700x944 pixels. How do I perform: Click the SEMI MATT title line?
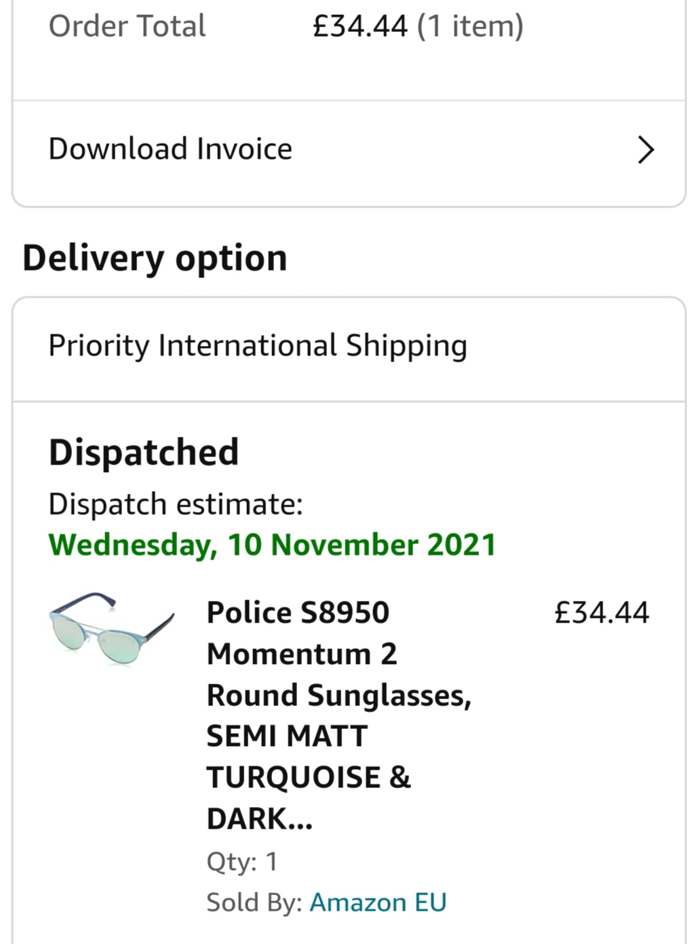287,736
